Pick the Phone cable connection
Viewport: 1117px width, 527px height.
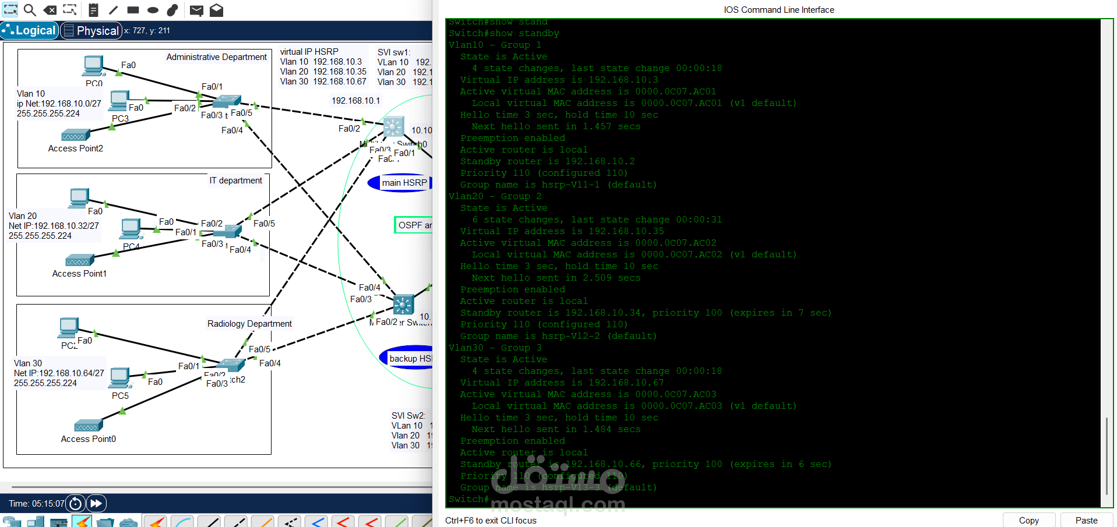tap(290, 522)
